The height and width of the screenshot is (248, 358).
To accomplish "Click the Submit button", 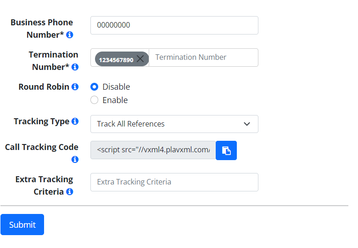I will click(22, 225).
